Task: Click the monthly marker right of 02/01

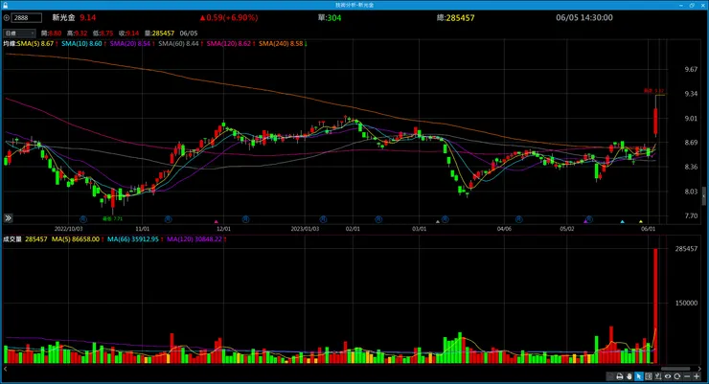Action: (x=378, y=219)
